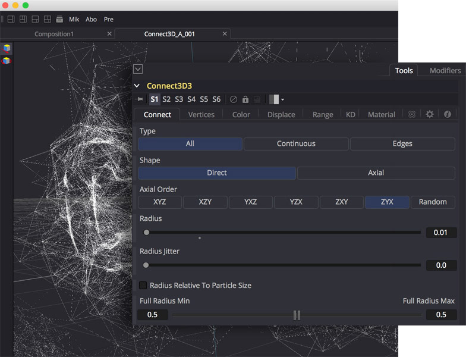The height and width of the screenshot is (357, 466).
Task: Close the Connect3D_A_001 tab
Action: 225,33
